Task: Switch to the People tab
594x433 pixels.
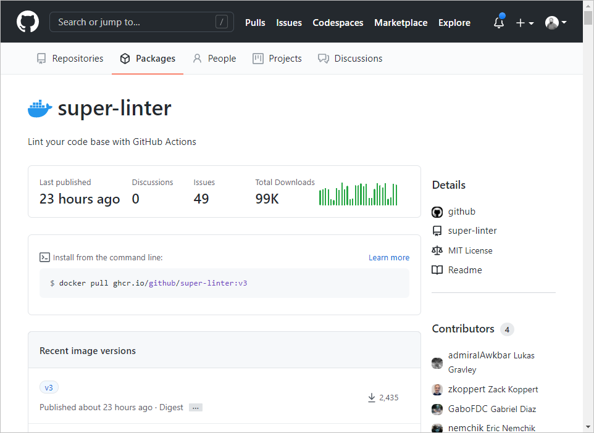Action: coord(214,58)
